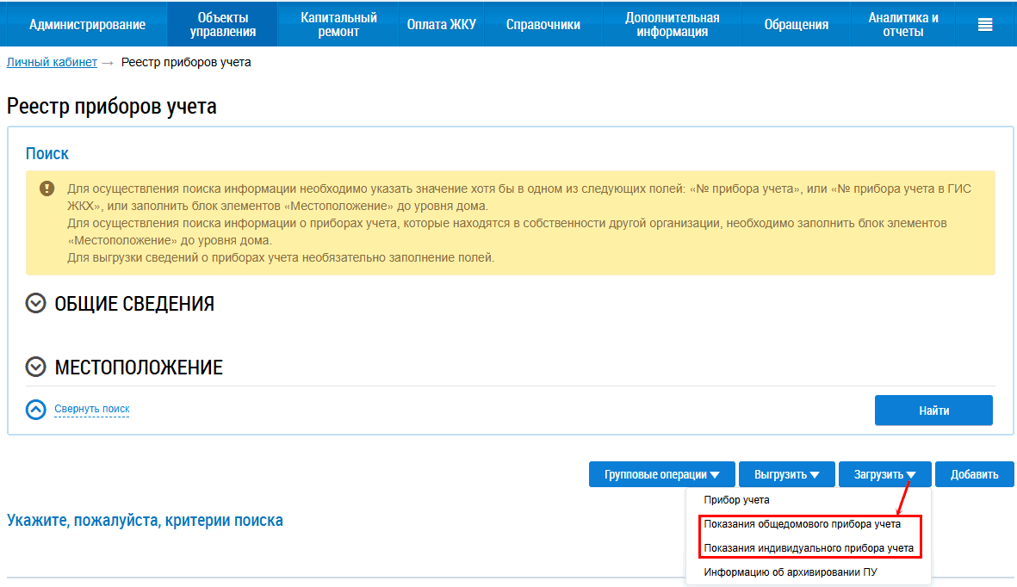This screenshot has width=1017, height=587.
Task: Select Информацию об архивировании ПУ
Action: point(790,572)
